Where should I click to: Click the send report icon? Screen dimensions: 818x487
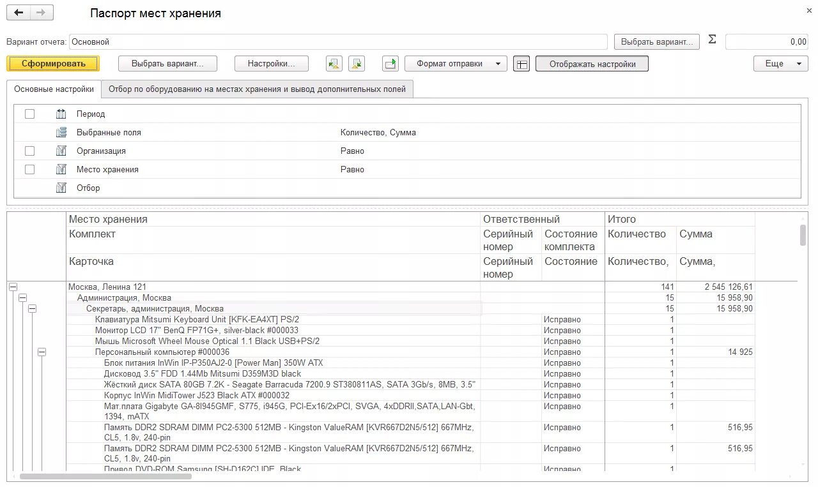click(390, 64)
